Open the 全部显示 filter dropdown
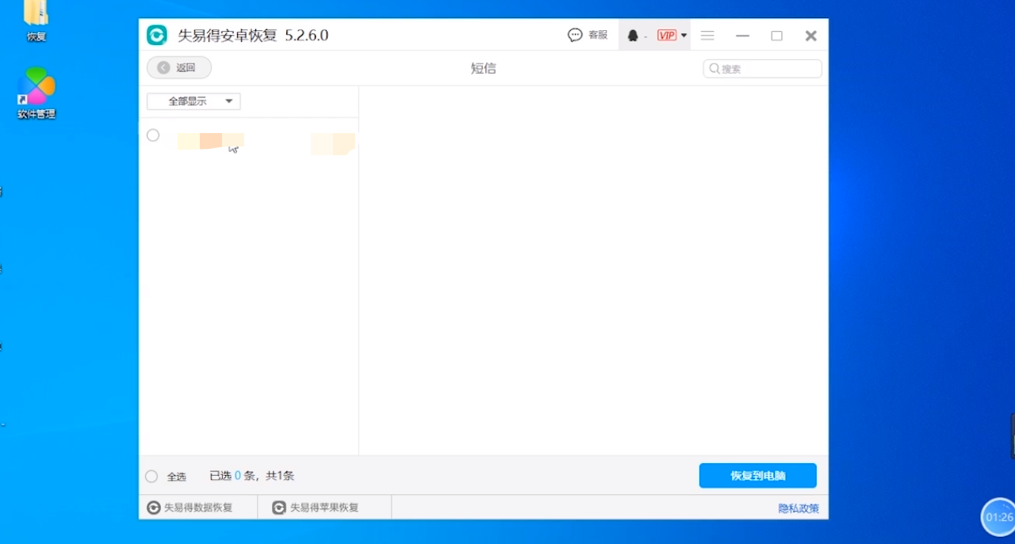This screenshot has height=544, width=1015. (x=193, y=101)
